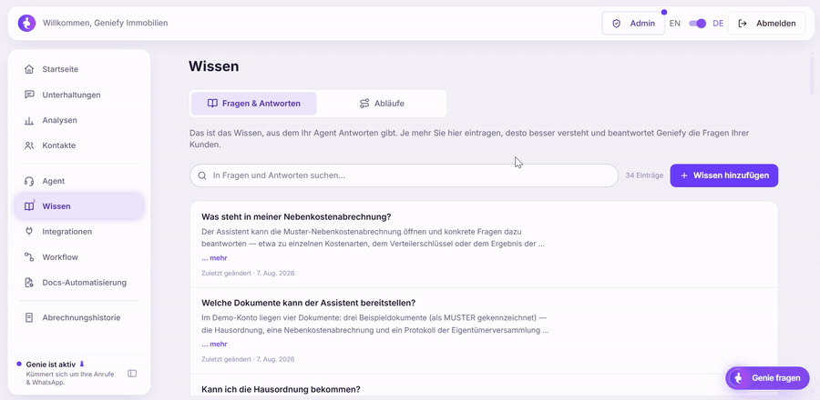The width and height of the screenshot is (820, 400).
Task: Select DE language label
Action: click(718, 24)
